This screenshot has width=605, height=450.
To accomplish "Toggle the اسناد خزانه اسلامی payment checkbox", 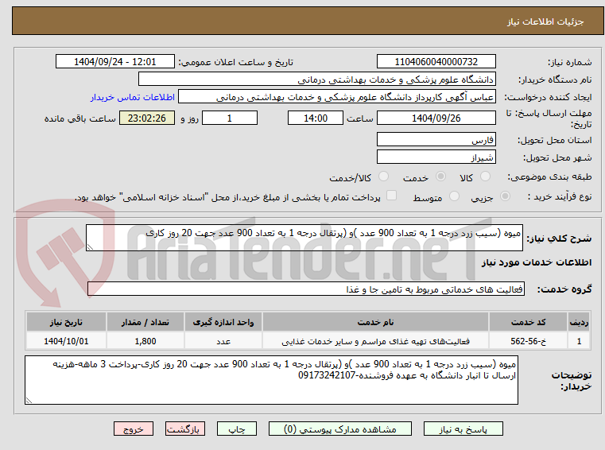I will point(391,196).
